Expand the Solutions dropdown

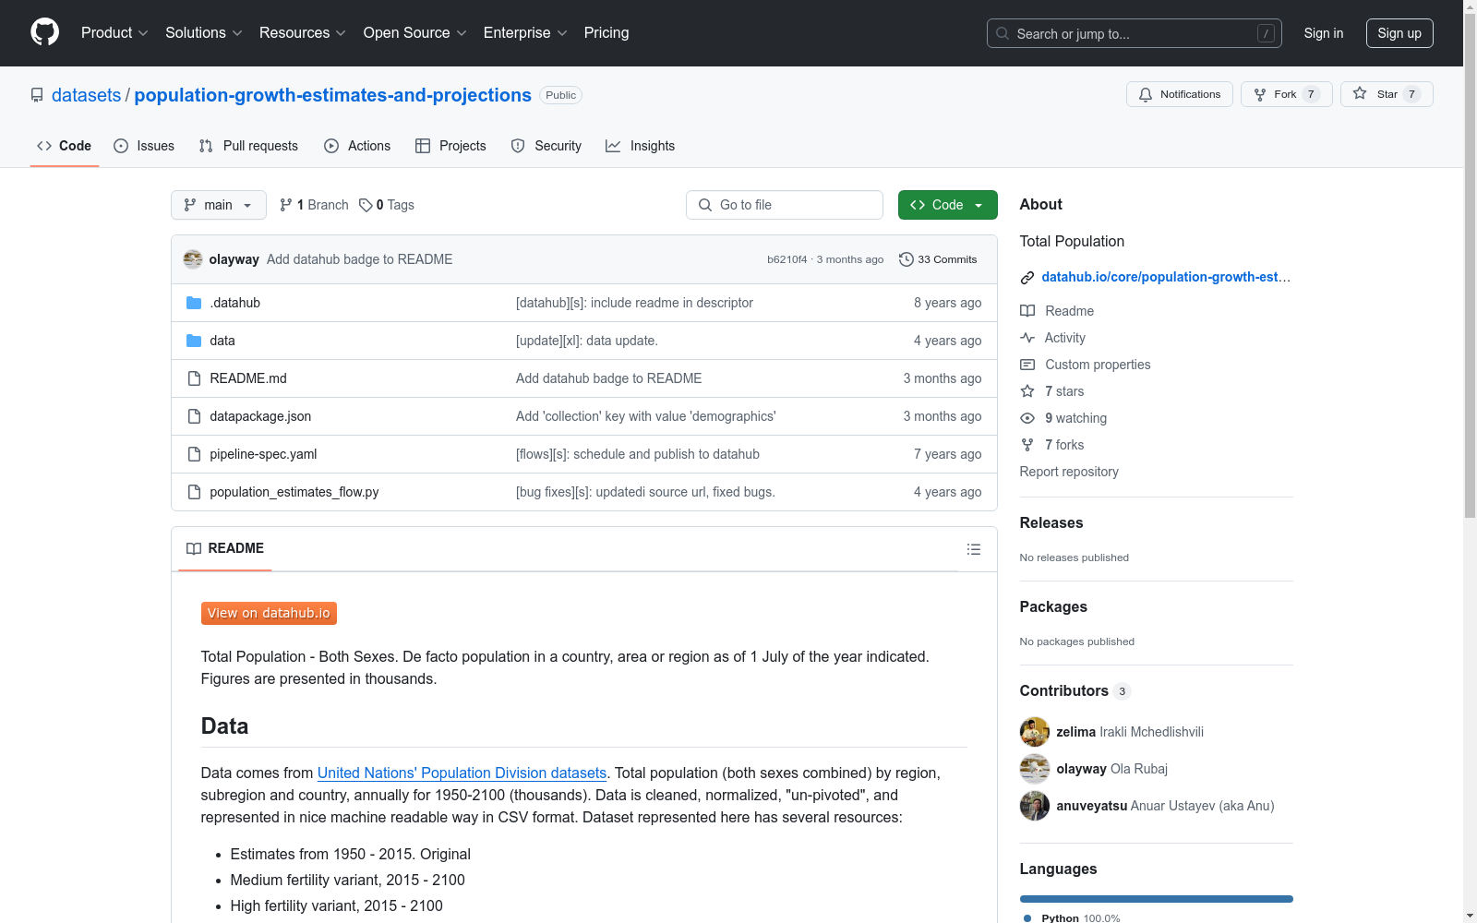coord(203,32)
